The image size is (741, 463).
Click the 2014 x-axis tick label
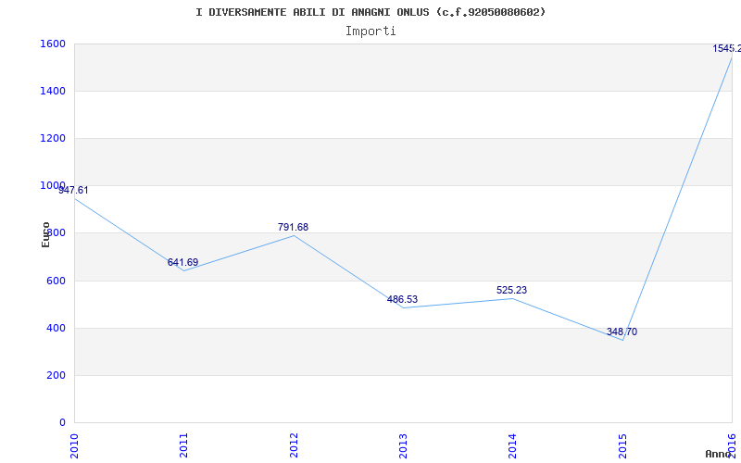pyautogui.click(x=512, y=444)
